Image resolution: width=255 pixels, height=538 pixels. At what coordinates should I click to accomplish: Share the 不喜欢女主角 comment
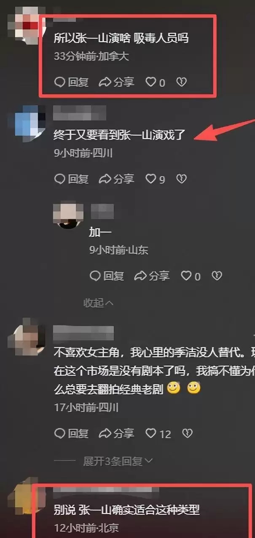[x=116, y=433]
